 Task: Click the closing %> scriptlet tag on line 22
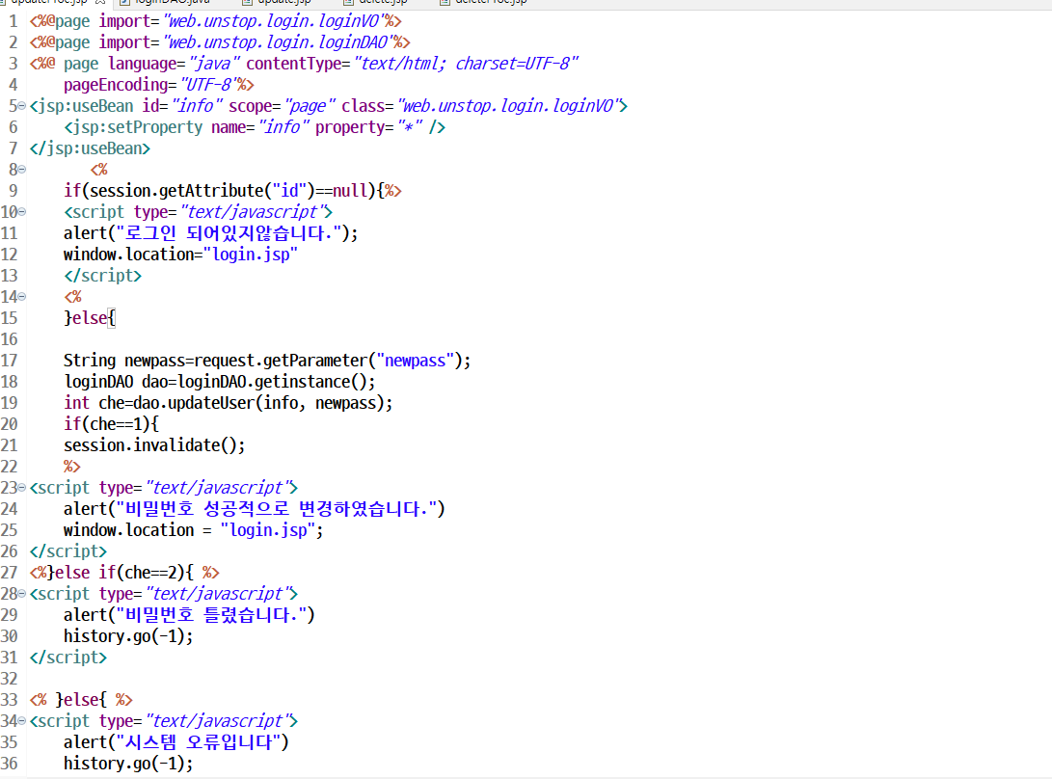pyautogui.click(x=71, y=467)
